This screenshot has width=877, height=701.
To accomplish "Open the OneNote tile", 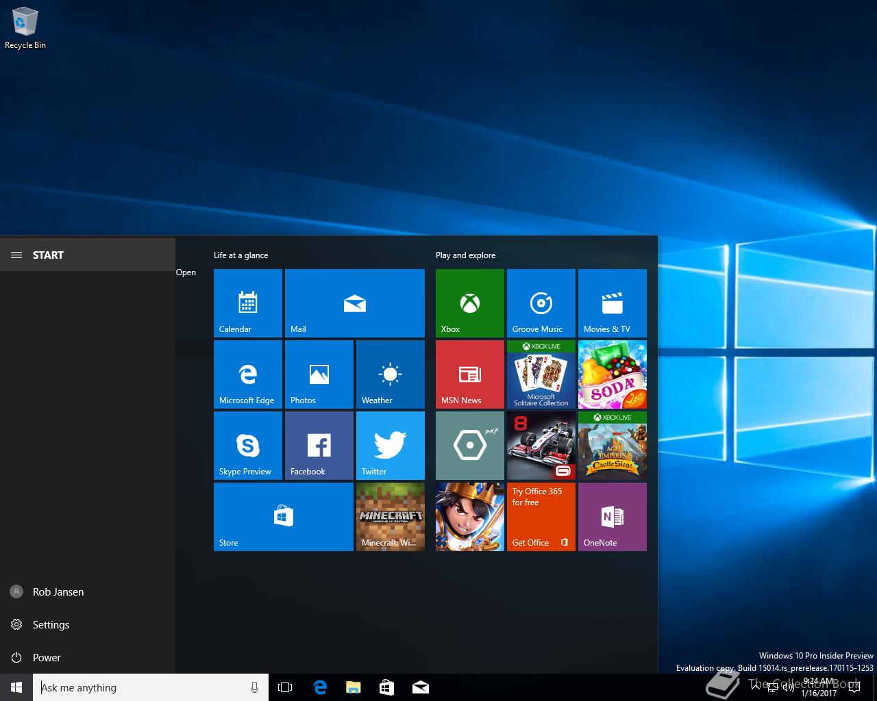I will (612, 516).
